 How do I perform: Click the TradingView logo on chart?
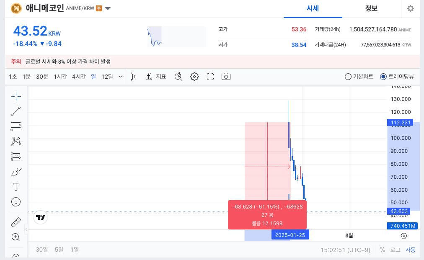[41, 217]
